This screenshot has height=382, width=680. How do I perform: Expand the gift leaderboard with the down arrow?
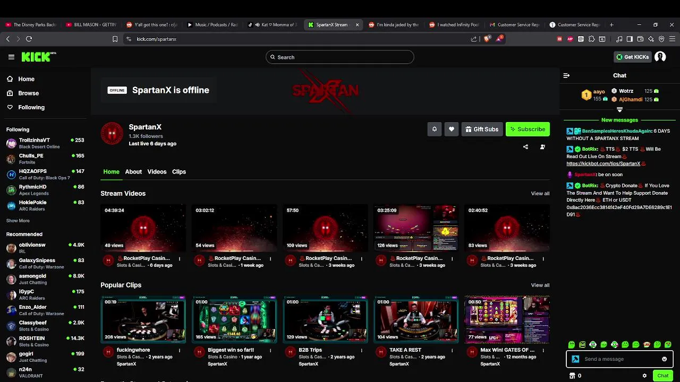(619, 109)
